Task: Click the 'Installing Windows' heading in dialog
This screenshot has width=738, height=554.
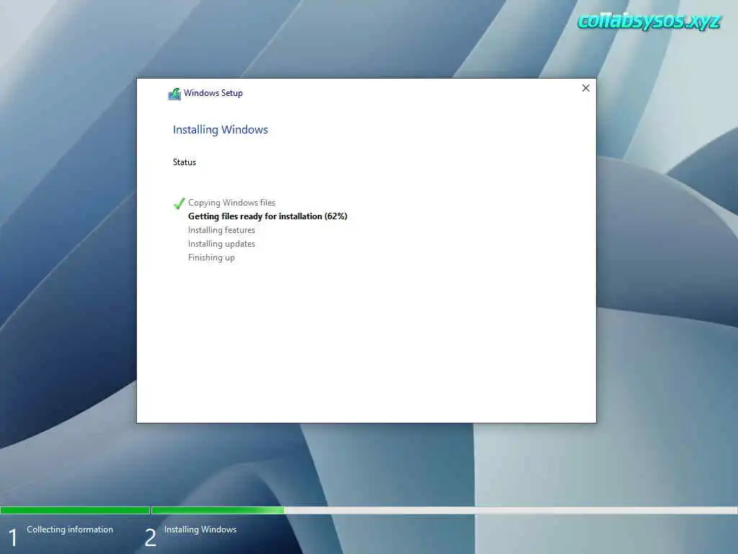Action: [221, 130]
